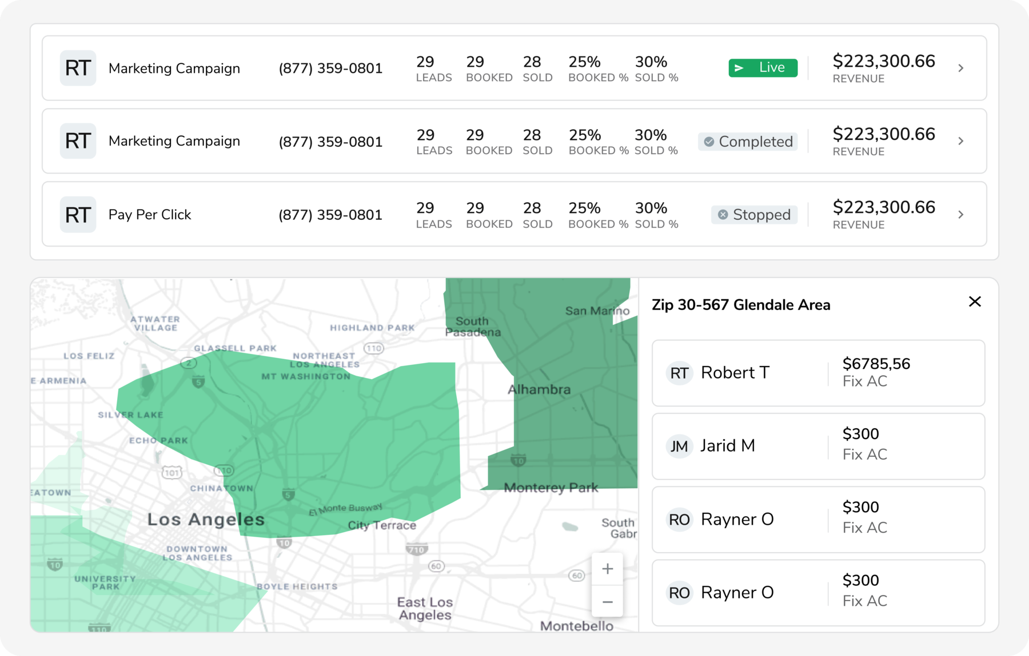This screenshot has width=1029, height=656.
Task: Toggle the Live status on the first campaign
Action: click(x=763, y=67)
